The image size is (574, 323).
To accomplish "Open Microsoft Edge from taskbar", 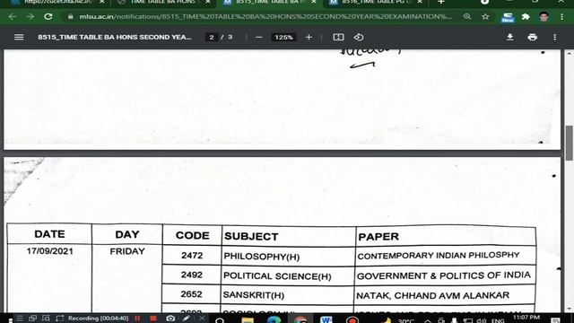I will pos(274,320).
